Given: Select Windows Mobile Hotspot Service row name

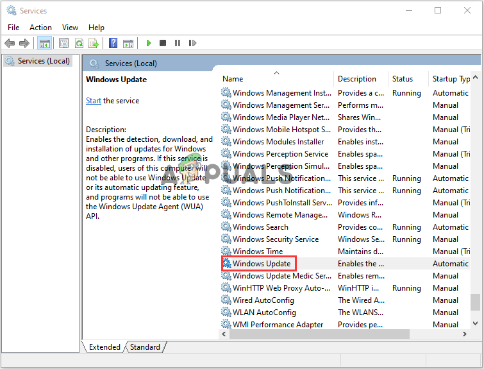Looking at the screenshot, I should tap(281, 130).
